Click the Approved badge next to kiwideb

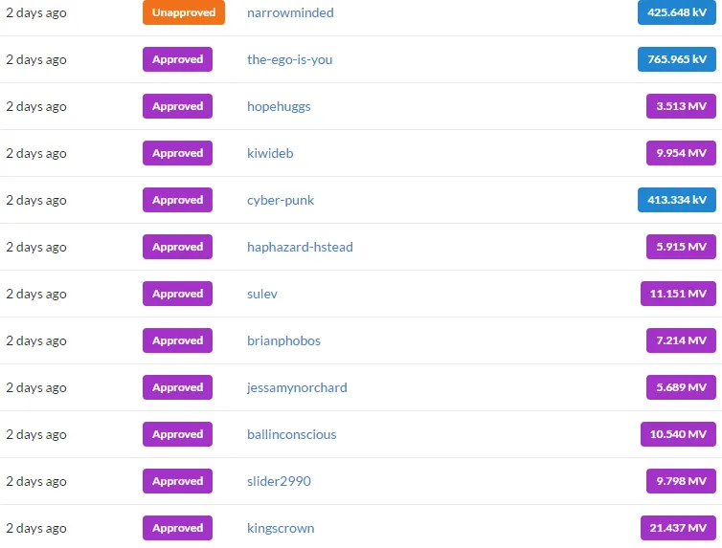(177, 153)
